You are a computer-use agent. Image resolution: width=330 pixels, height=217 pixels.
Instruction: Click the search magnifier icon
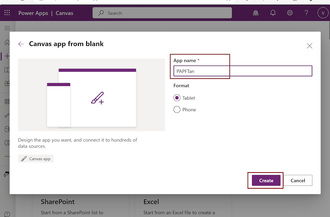click(x=101, y=13)
